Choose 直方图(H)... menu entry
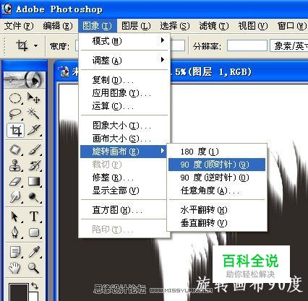This screenshot has width=308, height=301. (x=124, y=210)
